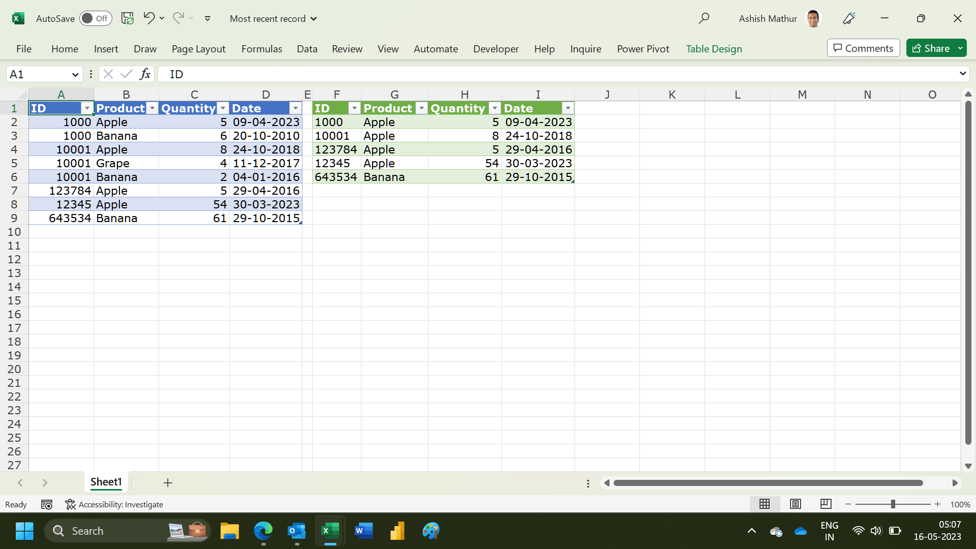Switch to Page Layout view icon
The width and height of the screenshot is (976, 549).
[796, 504]
